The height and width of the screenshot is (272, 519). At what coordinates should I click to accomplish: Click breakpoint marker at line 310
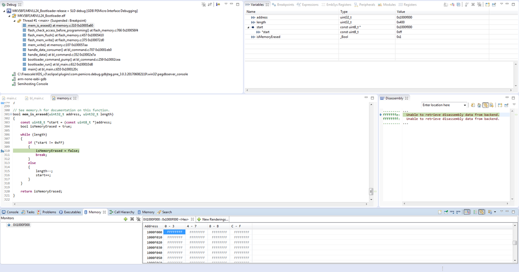coord(2,151)
